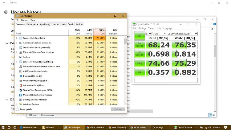Click the Microsoft Office process icon

click(x=21, y=85)
